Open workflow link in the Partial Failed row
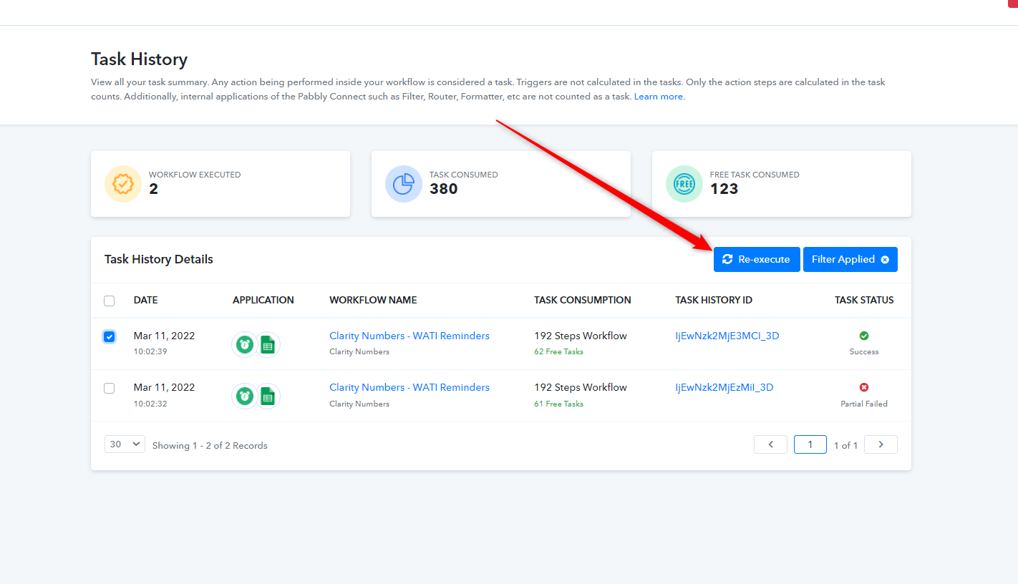This screenshot has height=584, width=1018. 409,387
